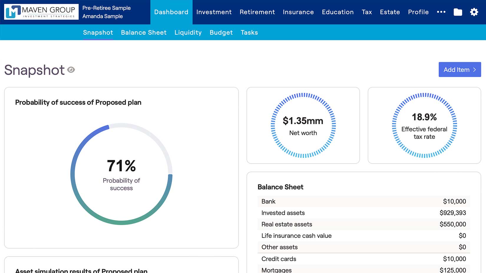Open the Education section
Viewport: 486px width, 273px height.
coord(338,12)
